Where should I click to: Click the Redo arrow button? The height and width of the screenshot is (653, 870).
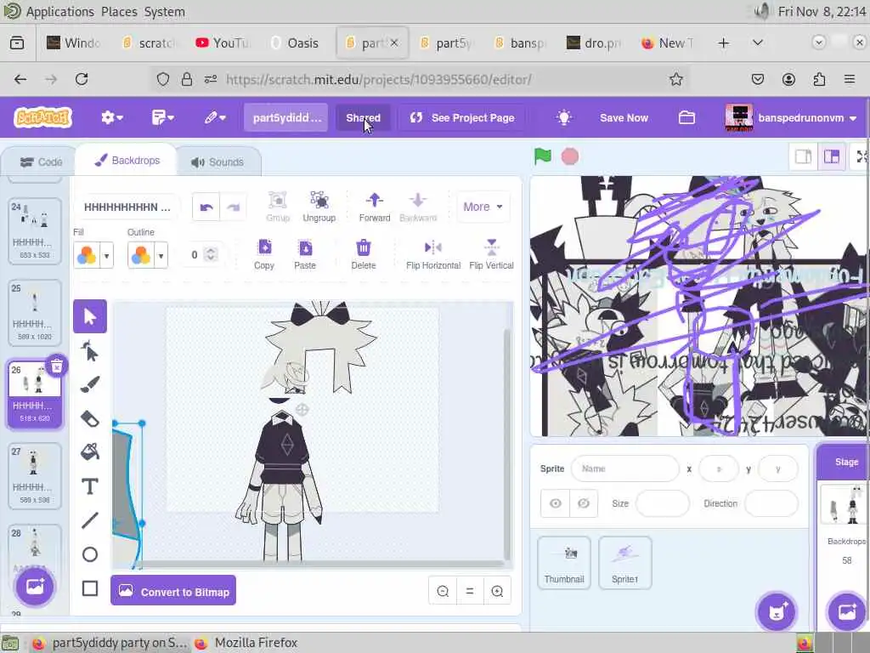point(233,207)
